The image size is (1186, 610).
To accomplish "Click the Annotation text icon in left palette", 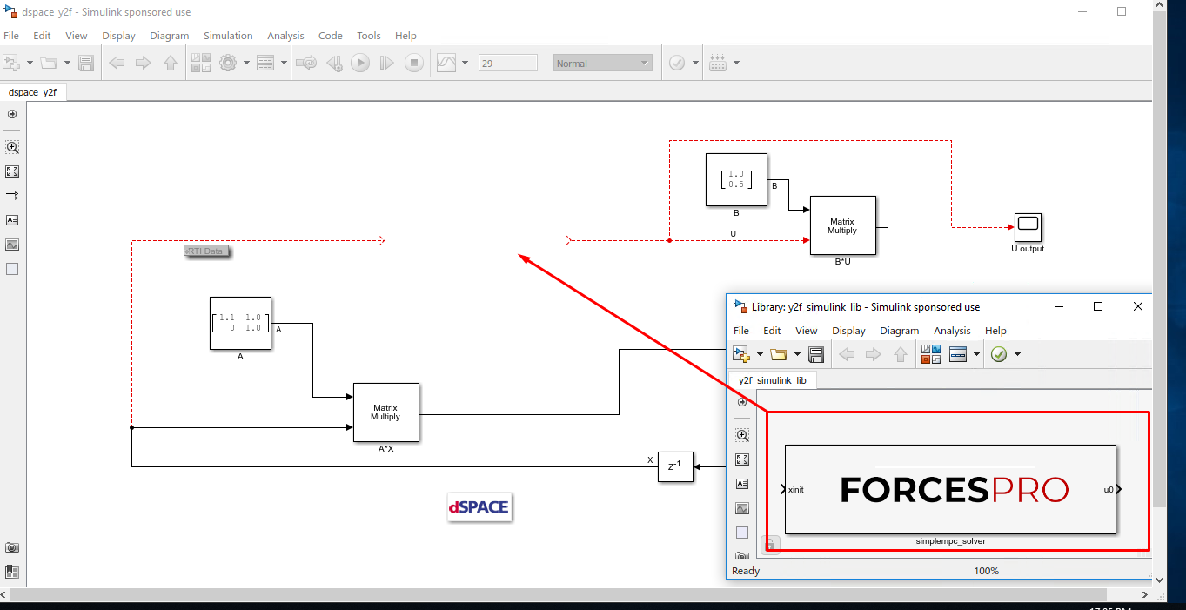I will [12, 220].
